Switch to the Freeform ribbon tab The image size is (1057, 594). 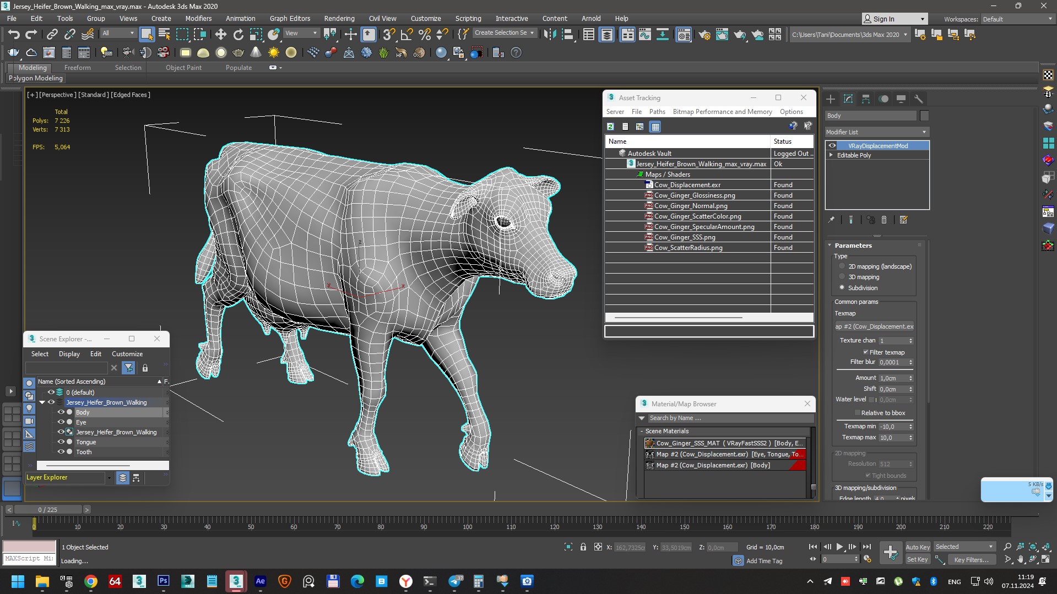click(77, 68)
